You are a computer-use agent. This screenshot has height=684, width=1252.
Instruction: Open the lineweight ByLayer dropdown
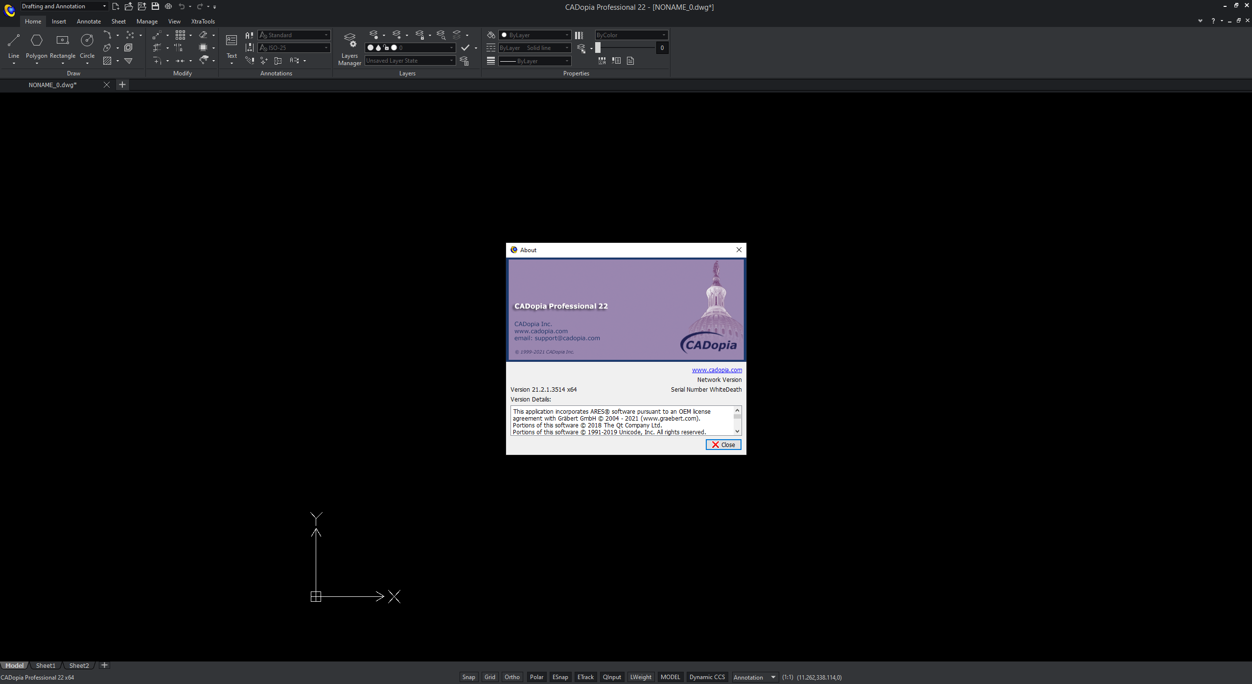tap(535, 61)
